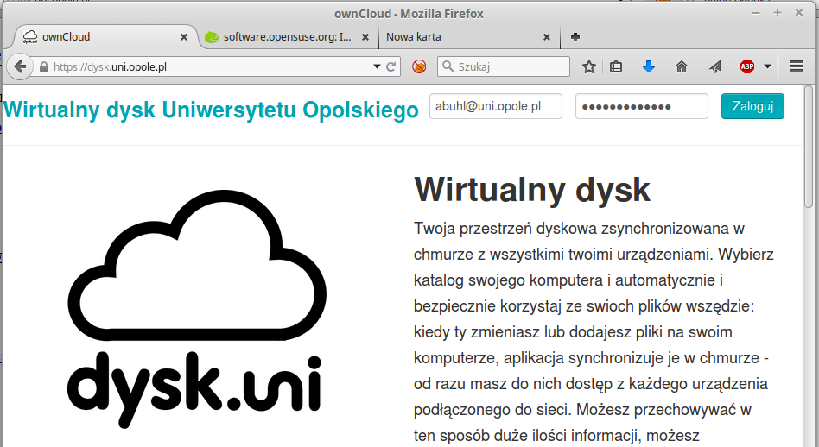Click text 'komputerze, aplikacja synchronizuje je w chmurze -'

(591, 358)
